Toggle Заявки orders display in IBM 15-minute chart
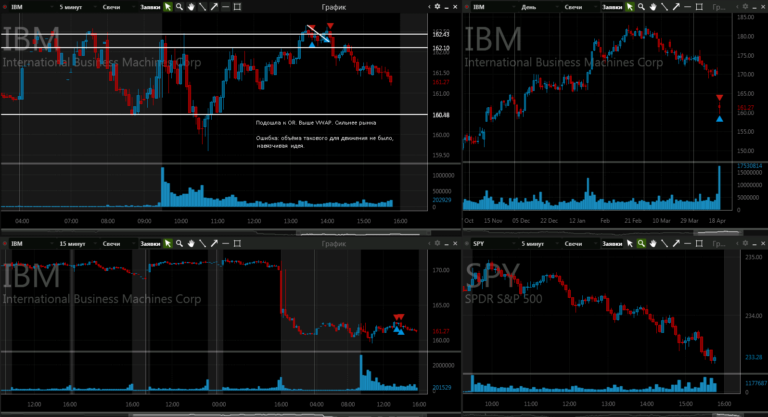This screenshot has height=417, width=768. (x=150, y=244)
